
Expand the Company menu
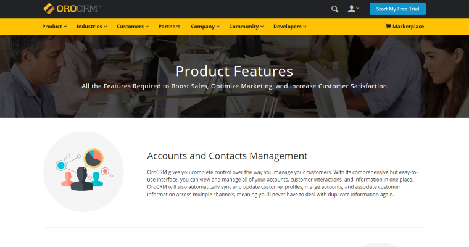205,27
